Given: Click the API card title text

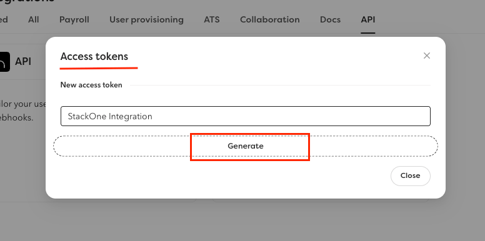Looking at the screenshot, I should pos(23,61).
